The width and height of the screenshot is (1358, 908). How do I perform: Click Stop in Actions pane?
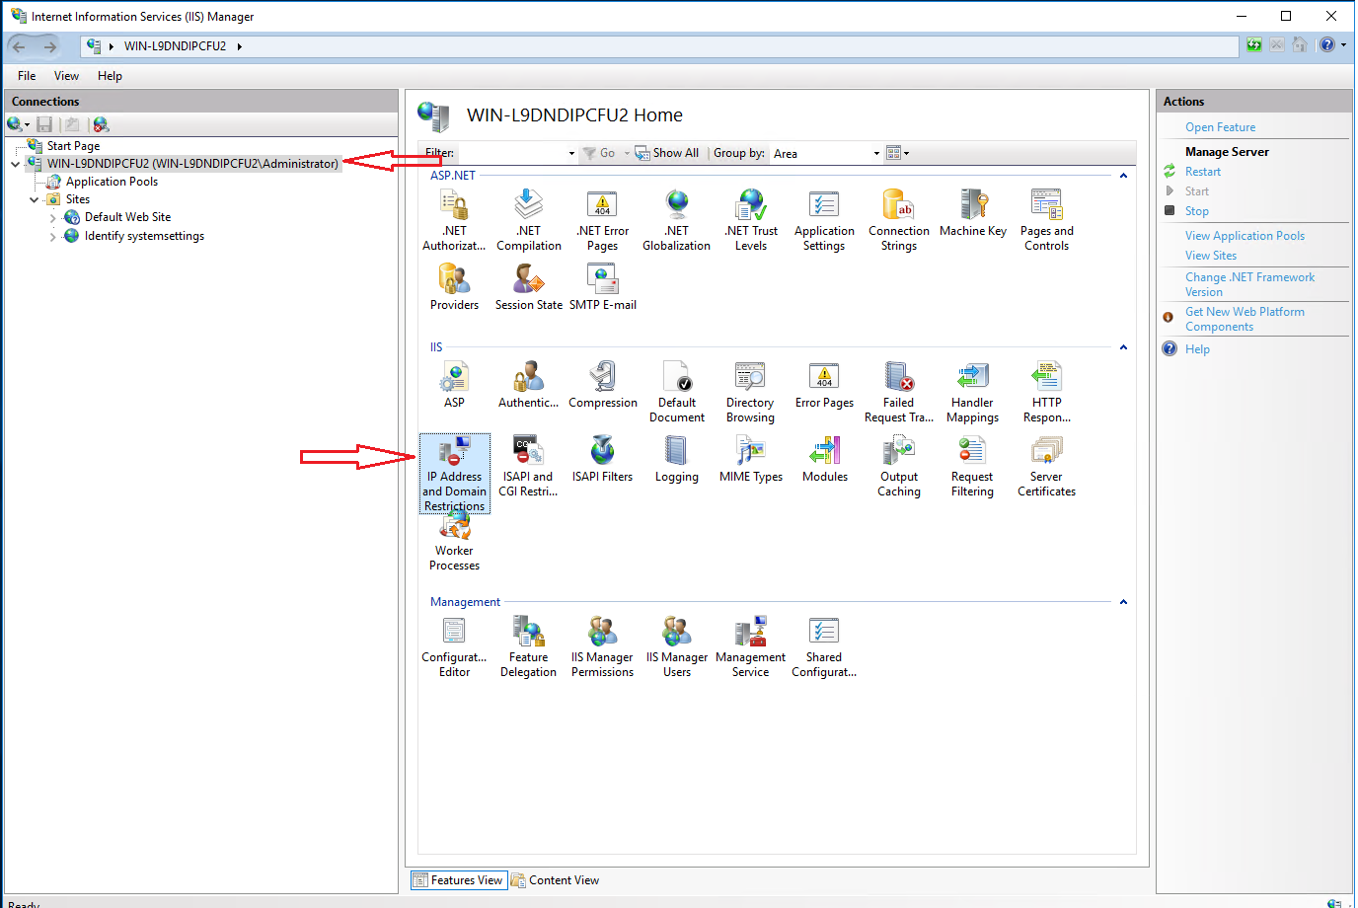click(x=1196, y=211)
